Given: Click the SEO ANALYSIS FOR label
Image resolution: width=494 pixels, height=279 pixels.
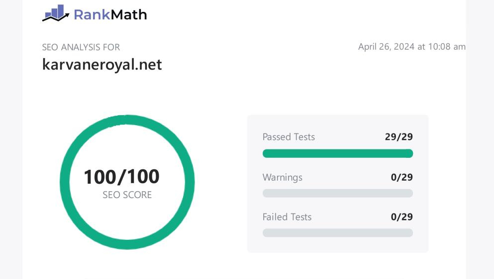Looking at the screenshot, I should (x=81, y=47).
